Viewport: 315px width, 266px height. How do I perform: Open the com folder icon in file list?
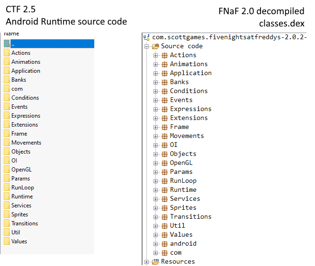point(7,89)
